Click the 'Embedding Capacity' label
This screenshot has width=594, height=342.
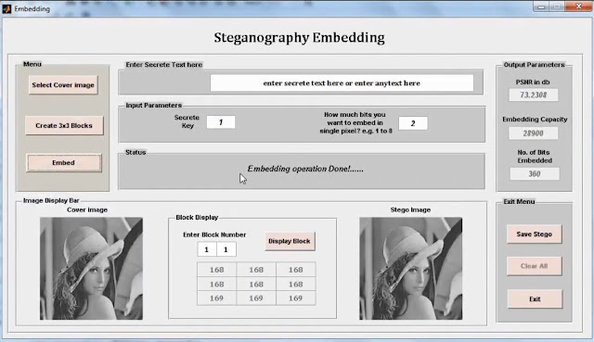pos(535,120)
